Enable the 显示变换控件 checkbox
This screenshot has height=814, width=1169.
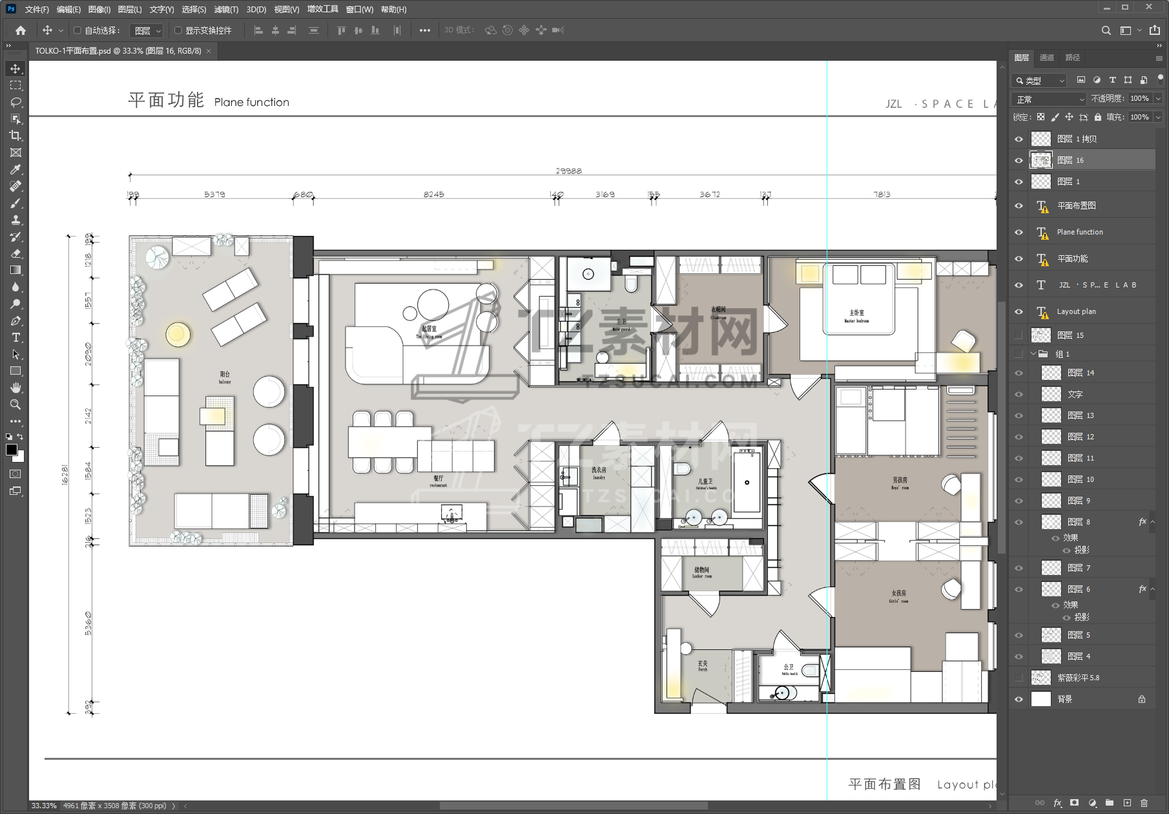[x=178, y=30]
